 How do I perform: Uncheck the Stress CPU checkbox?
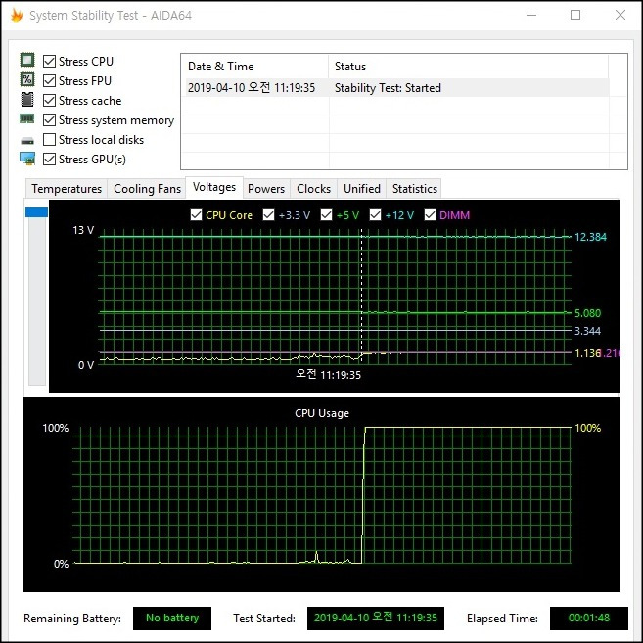49,61
